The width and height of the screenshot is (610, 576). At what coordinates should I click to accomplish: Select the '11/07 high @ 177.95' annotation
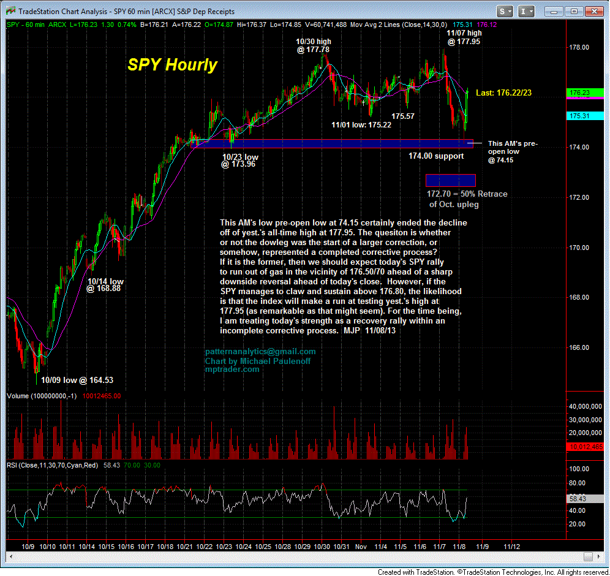pyautogui.click(x=464, y=37)
